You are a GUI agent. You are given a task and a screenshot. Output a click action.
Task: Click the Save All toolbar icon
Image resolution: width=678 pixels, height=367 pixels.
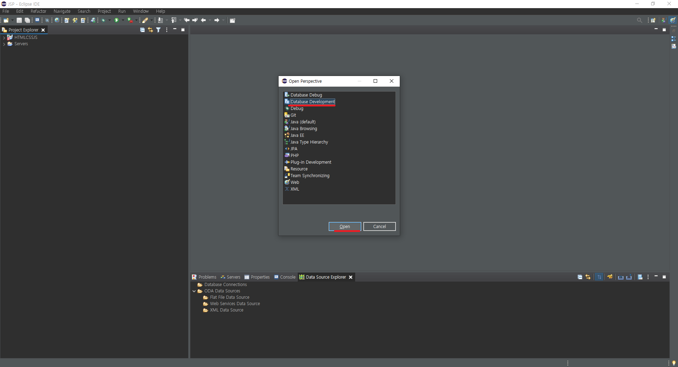pos(27,20)
